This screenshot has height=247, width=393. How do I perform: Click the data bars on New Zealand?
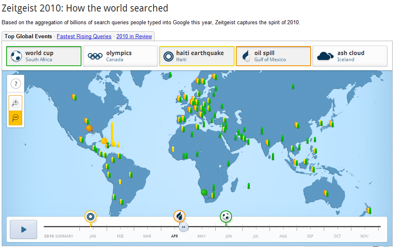click(369, 210)
